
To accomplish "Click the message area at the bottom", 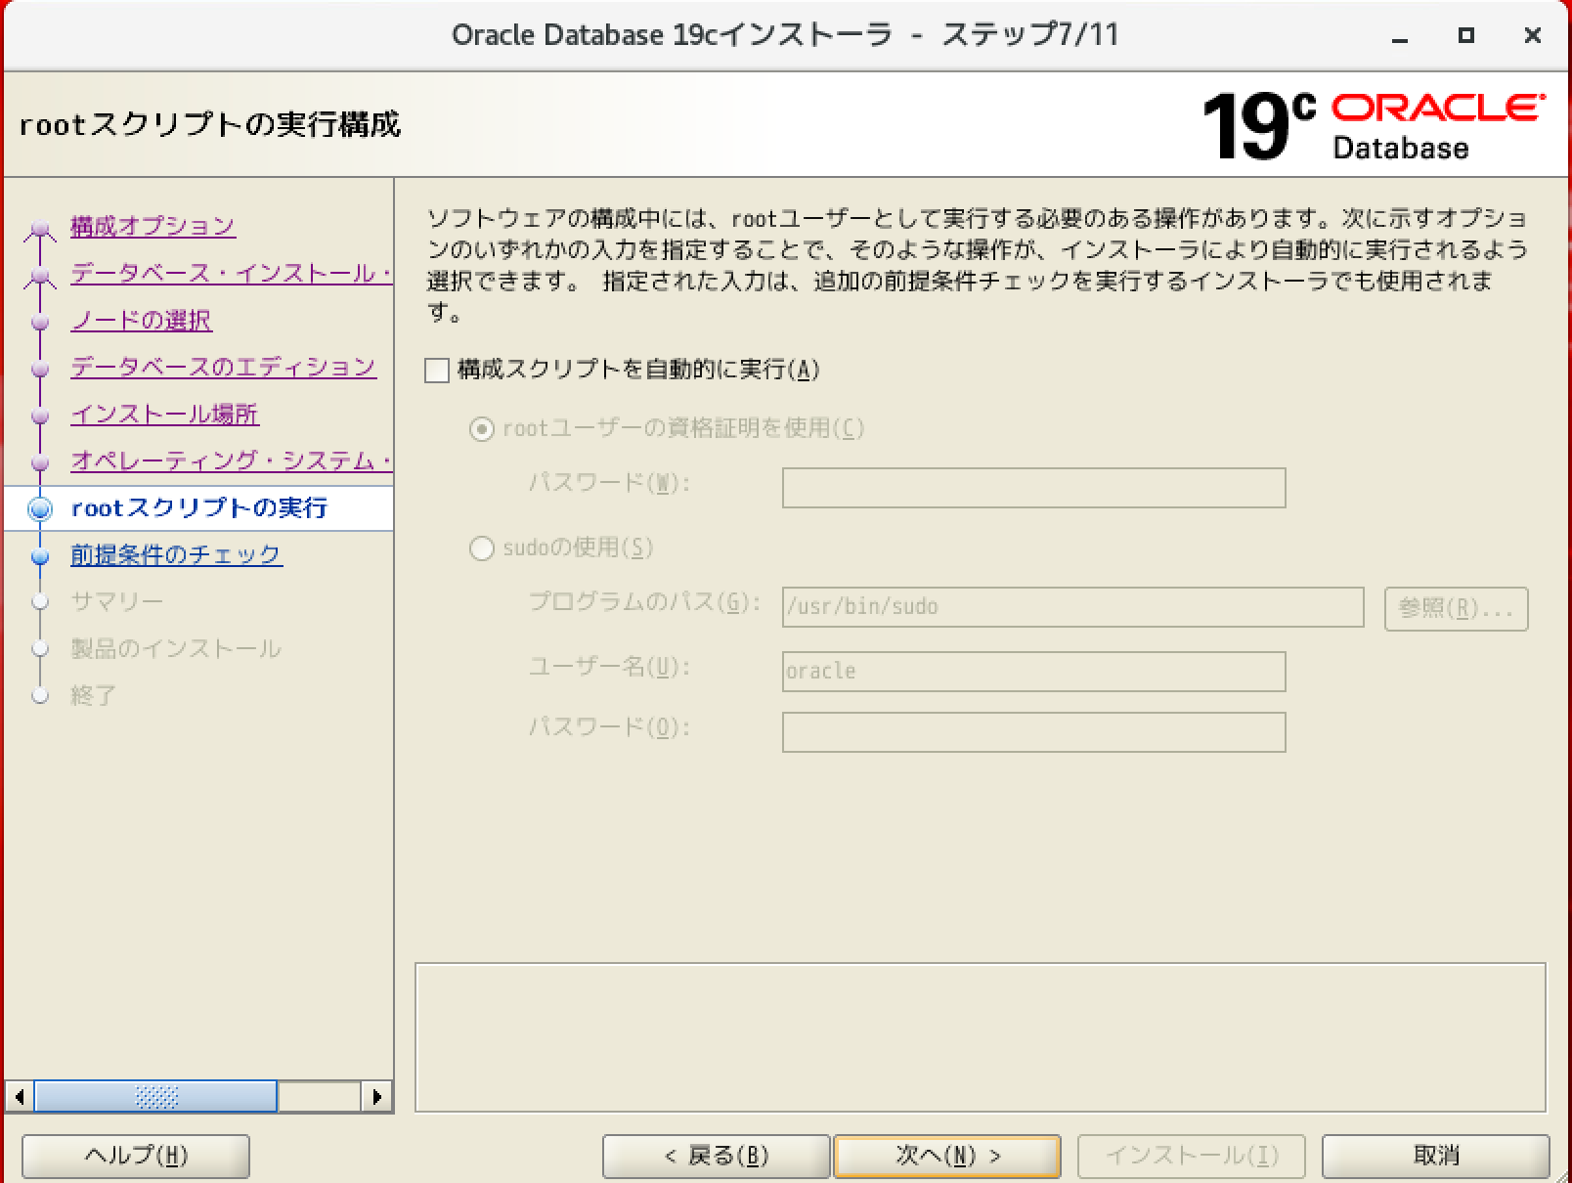I will [x=981, y=1037].
